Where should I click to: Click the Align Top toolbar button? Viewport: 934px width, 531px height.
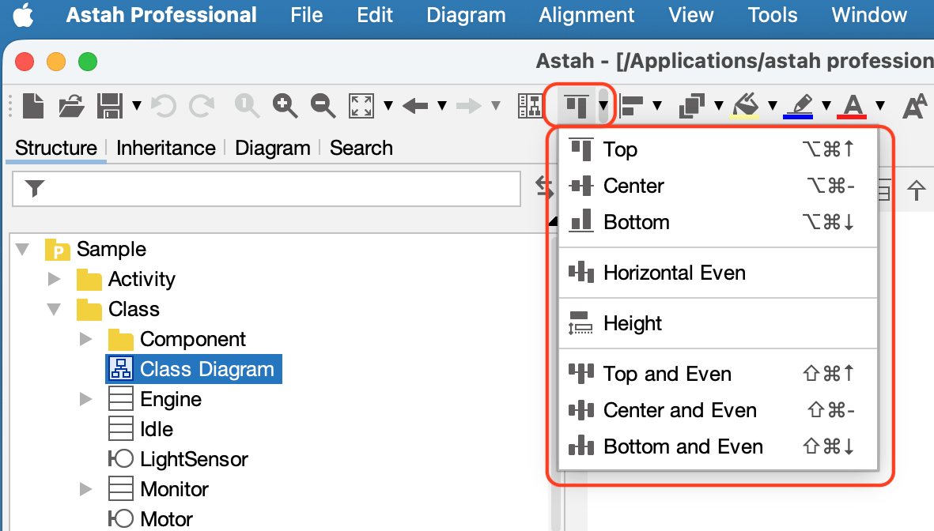[577, 106]
